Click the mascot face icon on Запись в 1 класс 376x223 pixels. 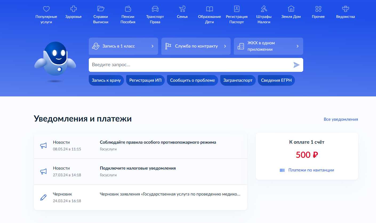95,46
